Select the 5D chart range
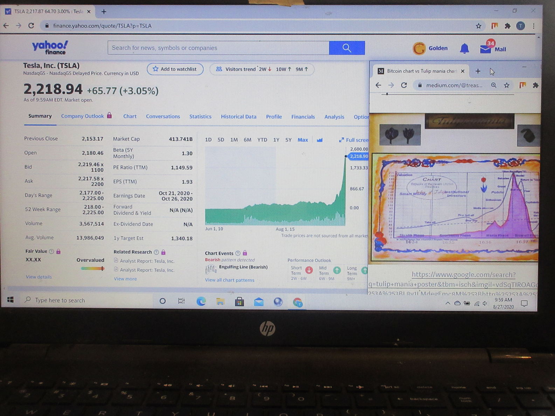Image resolution: width=555 pixels, height=416 pixels. 221,140
